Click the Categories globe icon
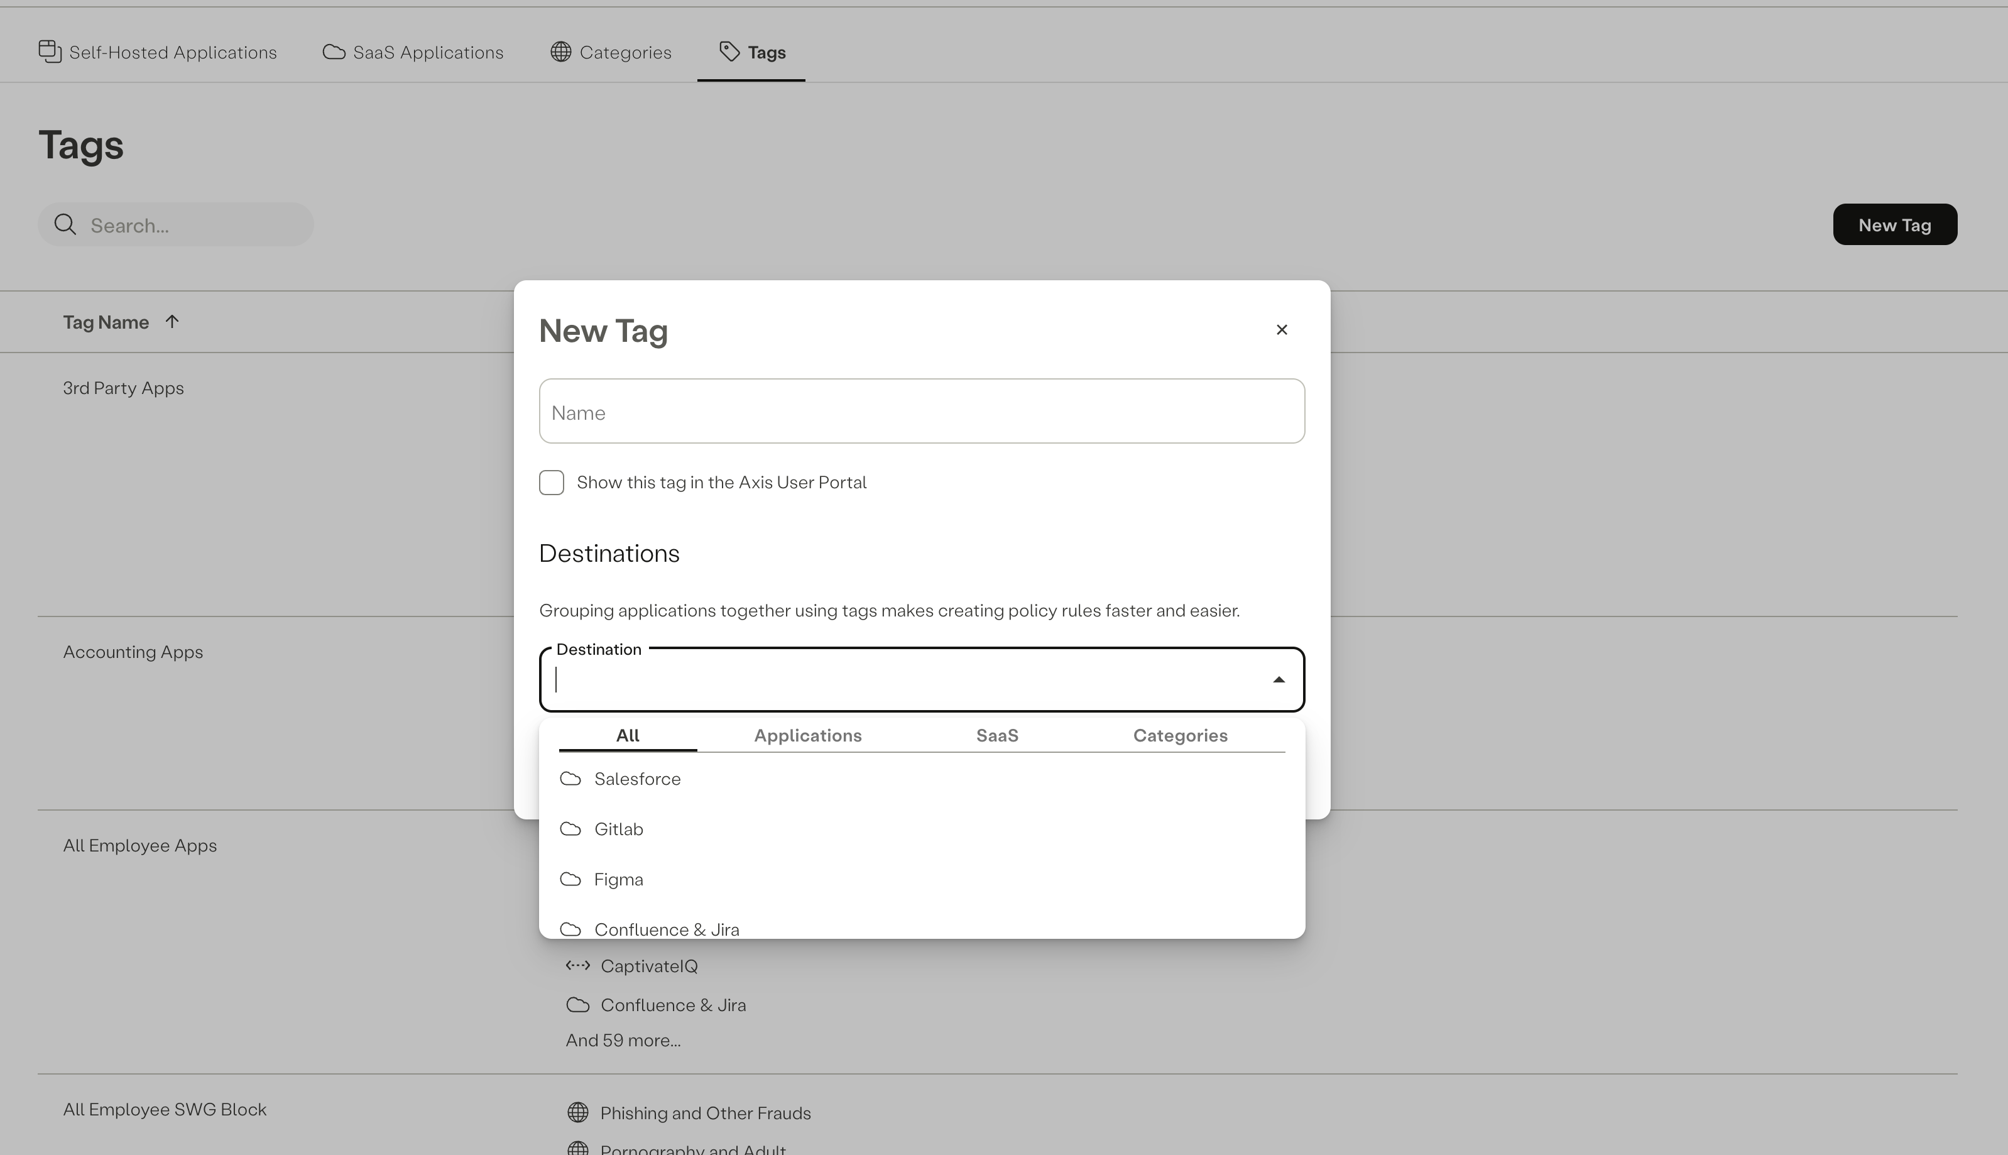Image resolution: width=2008 pixels, height=1155 pixels. tap(560, 52)
